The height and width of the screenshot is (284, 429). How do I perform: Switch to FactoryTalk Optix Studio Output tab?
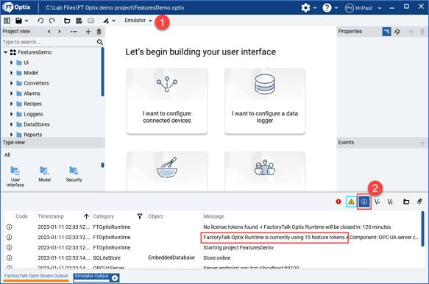[36, 277]
